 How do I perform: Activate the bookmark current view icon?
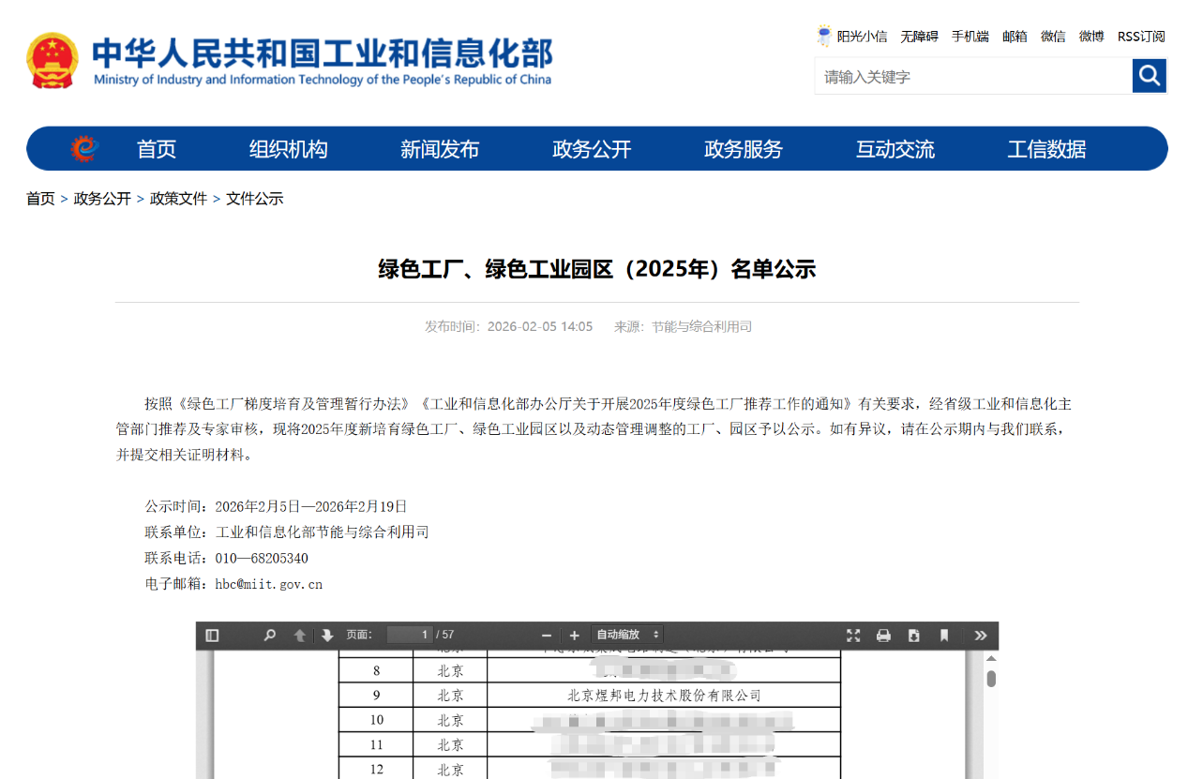pyautogui.click(x=943, y=635)
